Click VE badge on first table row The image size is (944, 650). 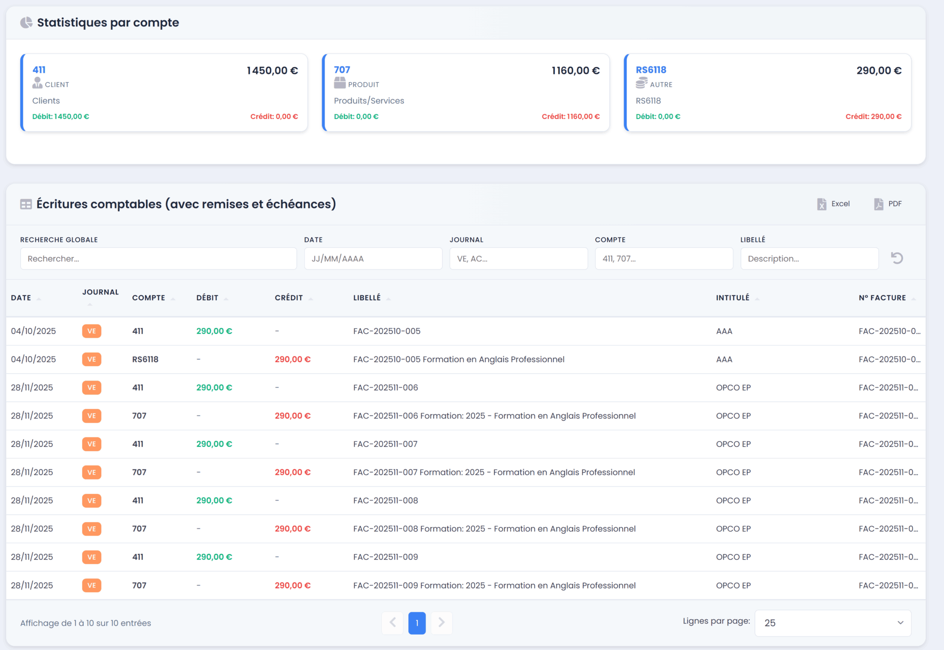pos(91,331)
